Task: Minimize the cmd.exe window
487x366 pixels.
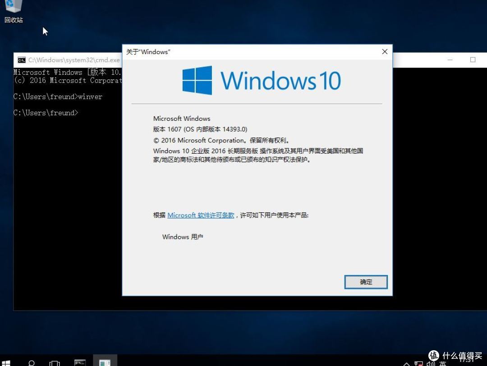Action: pyautogui.click(x=450, y=59)
